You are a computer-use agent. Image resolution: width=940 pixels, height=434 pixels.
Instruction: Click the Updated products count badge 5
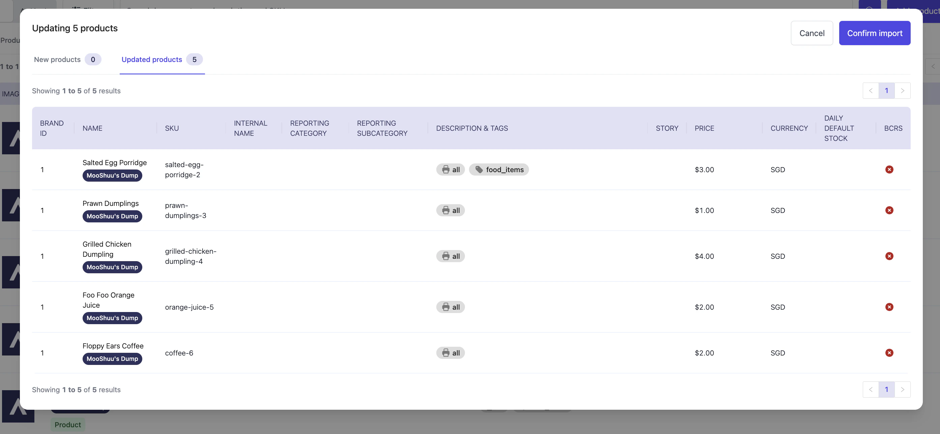tap(195, 59)
